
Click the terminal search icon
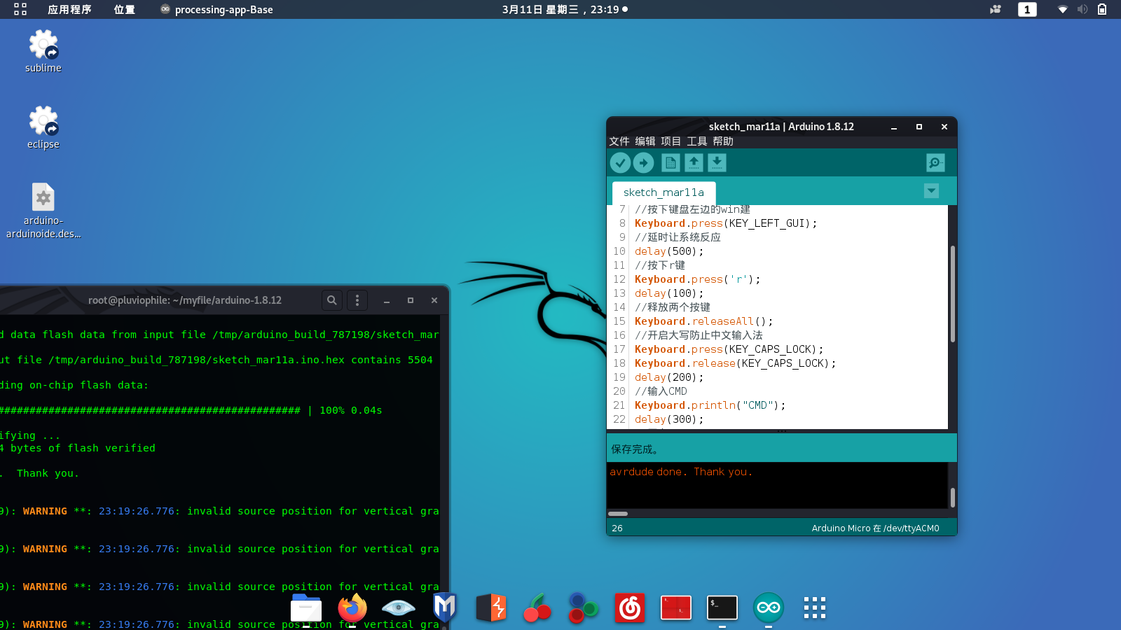(x=332, y=300)
